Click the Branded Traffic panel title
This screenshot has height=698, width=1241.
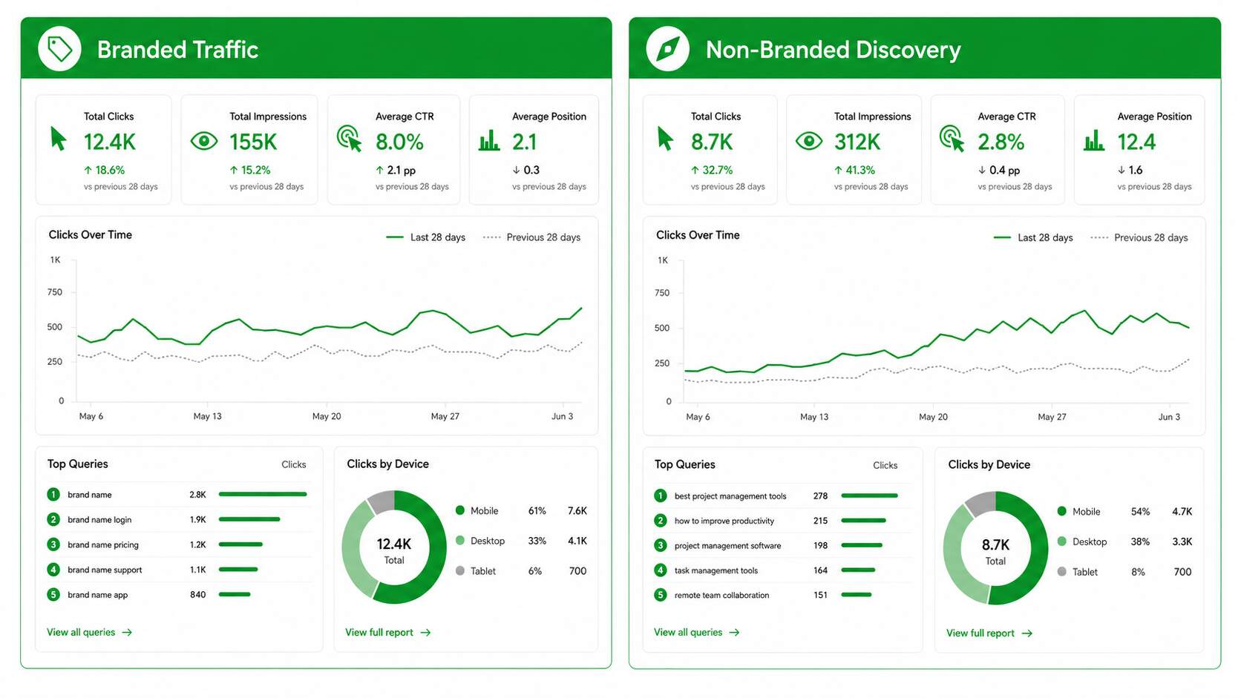[177, 49]
